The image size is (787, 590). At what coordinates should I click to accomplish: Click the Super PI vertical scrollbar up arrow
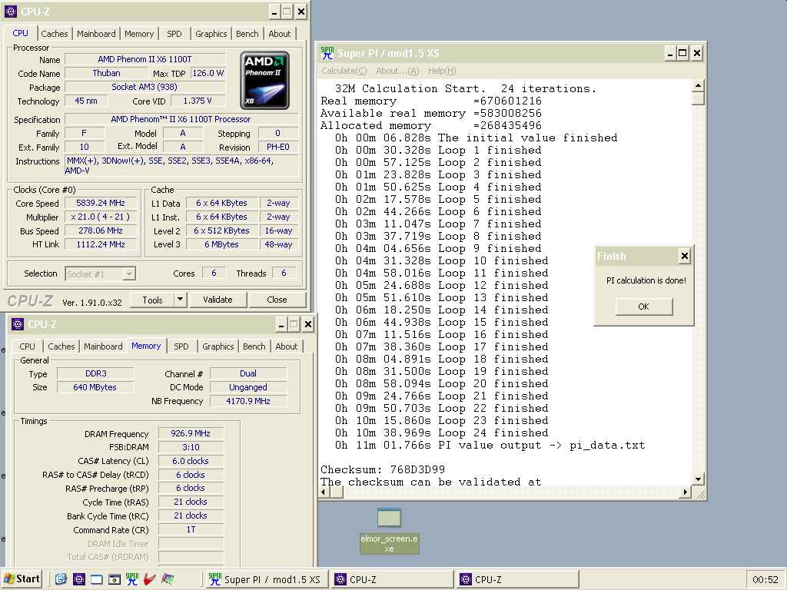click(698, 86)
